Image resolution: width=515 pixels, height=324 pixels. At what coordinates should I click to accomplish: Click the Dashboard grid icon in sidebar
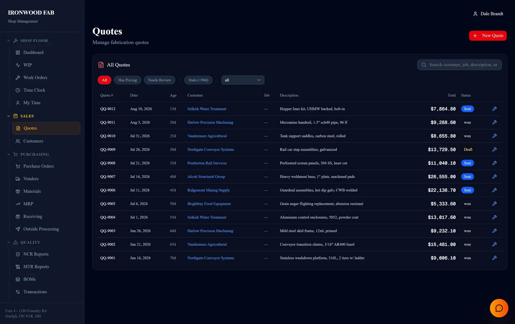18,53
